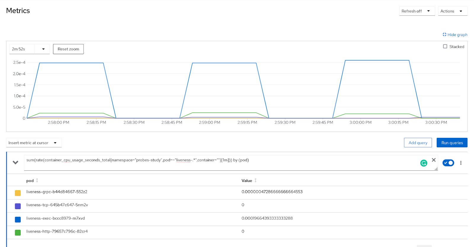Collapse the query results chevron

click(x=15, y=162)
